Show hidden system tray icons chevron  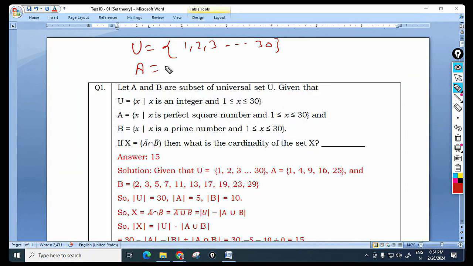point(367,255)
